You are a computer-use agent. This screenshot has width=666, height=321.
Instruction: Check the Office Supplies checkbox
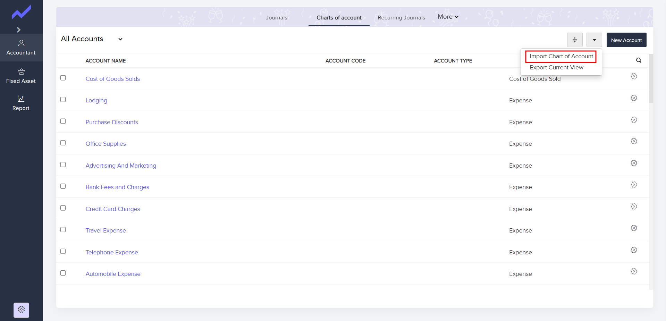pos(63,143)
